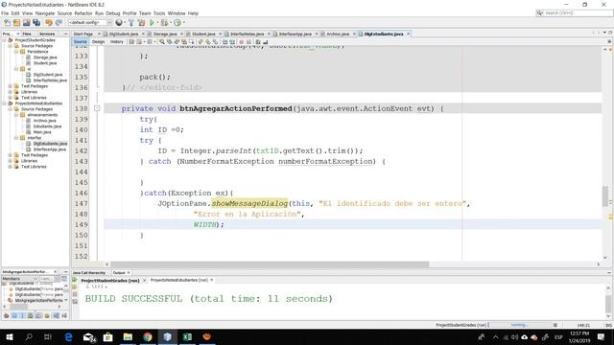The image size is (614, 345).
Task: Click the Profile Project toolbar icon
Action: pyautogui.click(x=177, y=23)
